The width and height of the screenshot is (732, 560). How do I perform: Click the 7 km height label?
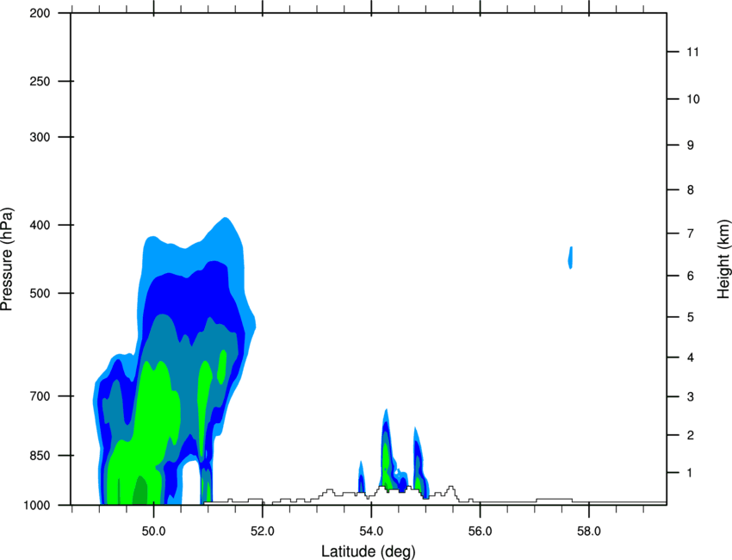click(x=690, y=233)
